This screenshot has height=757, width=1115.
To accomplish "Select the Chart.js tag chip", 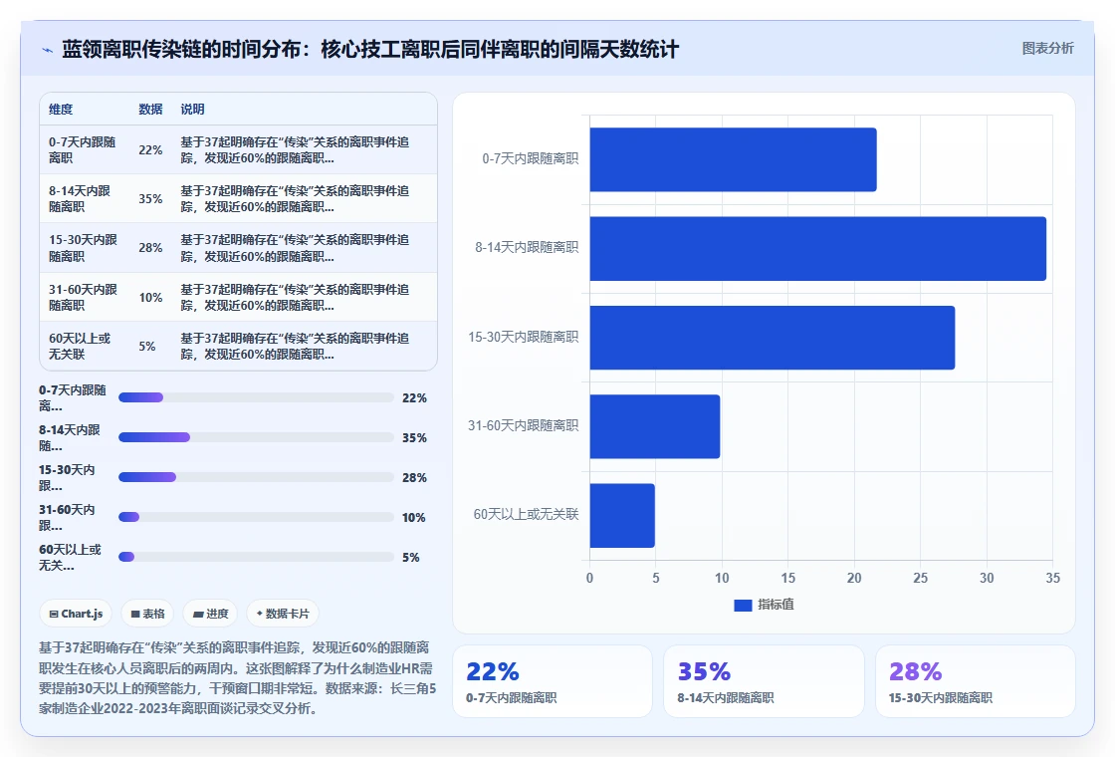I will click(x=76, y=614).
